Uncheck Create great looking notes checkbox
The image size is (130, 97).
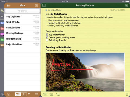coord(47,37)
